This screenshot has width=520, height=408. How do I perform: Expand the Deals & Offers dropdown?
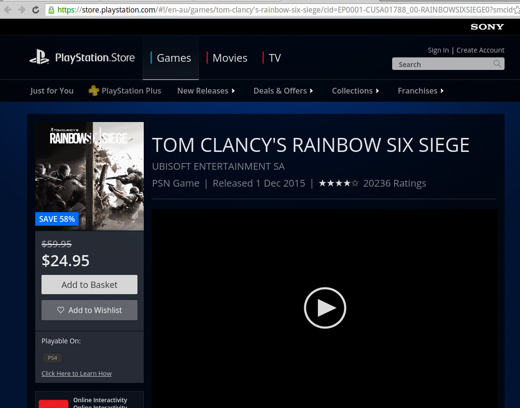click(283, 91)
